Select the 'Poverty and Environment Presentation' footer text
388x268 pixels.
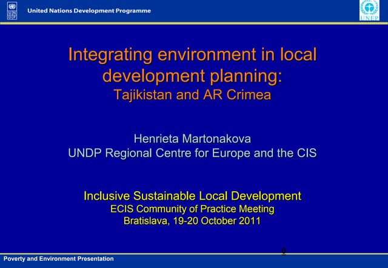coord(59,259)
